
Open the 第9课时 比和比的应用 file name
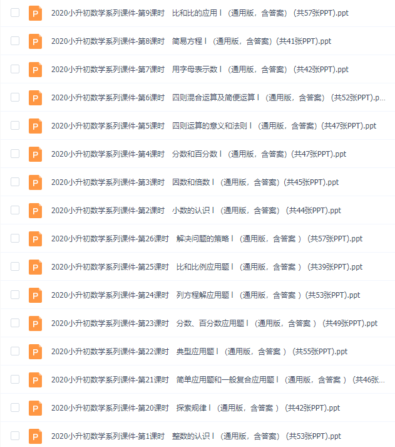200,13
